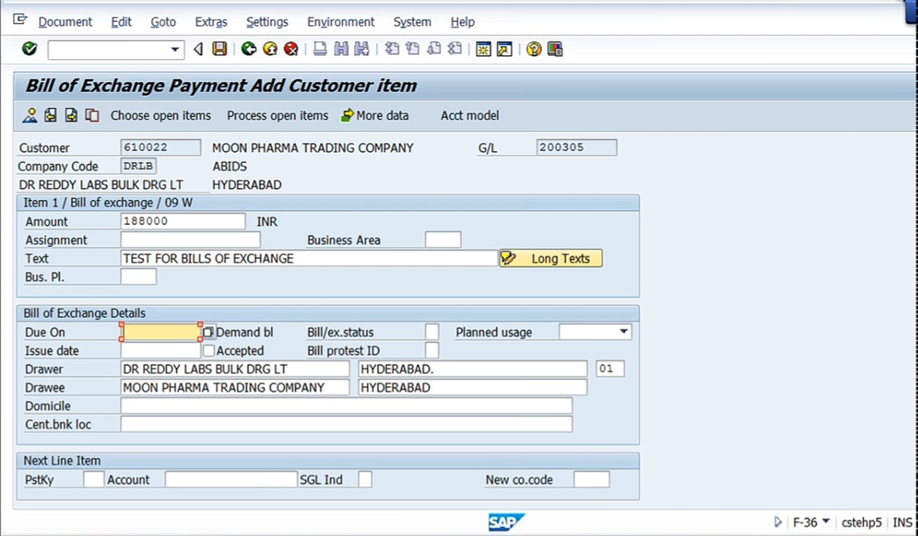The width and height of the screenshot is (918, 536).
Task: Click the More data button
Action: [x=374, y=116]
